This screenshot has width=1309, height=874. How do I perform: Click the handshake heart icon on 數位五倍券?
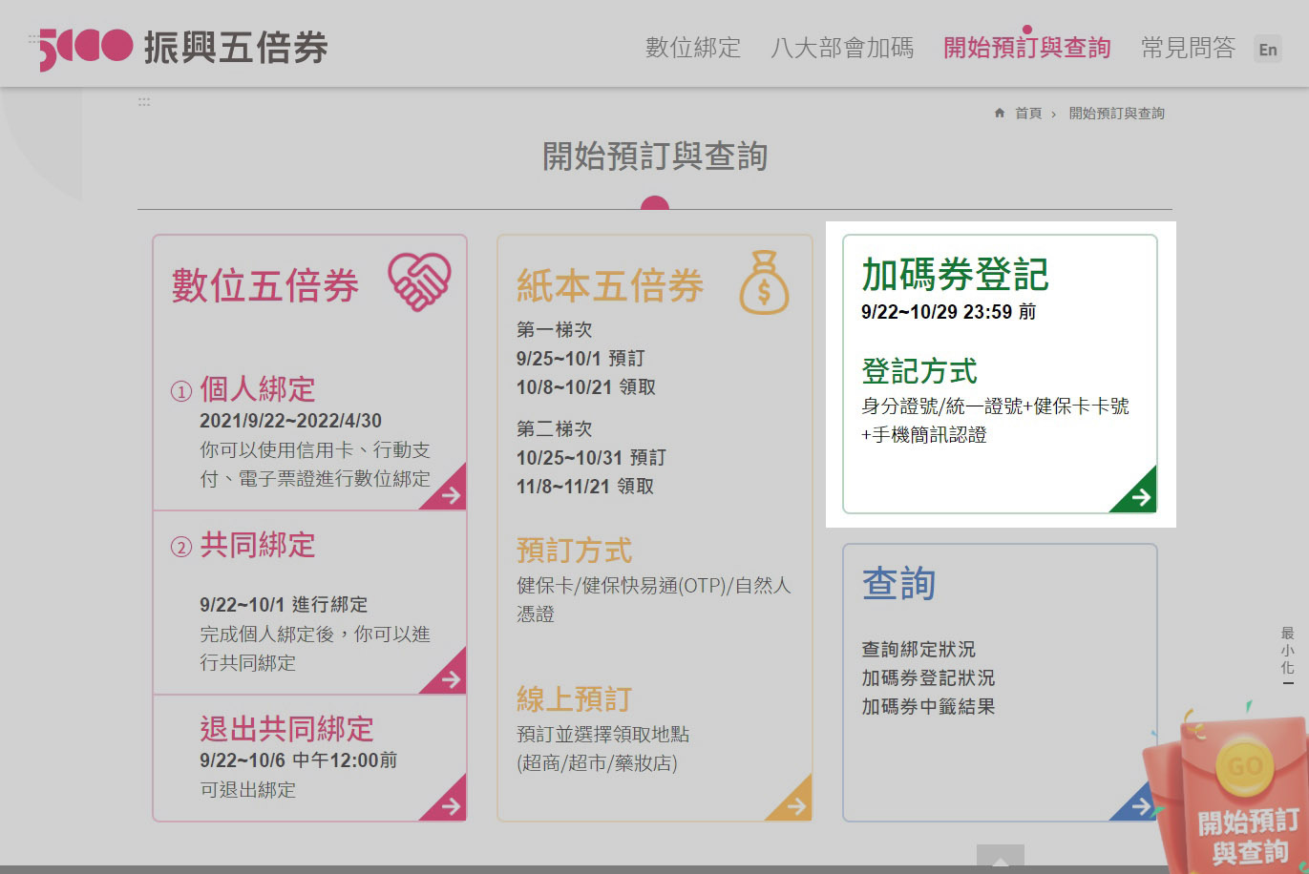point(419,281)
